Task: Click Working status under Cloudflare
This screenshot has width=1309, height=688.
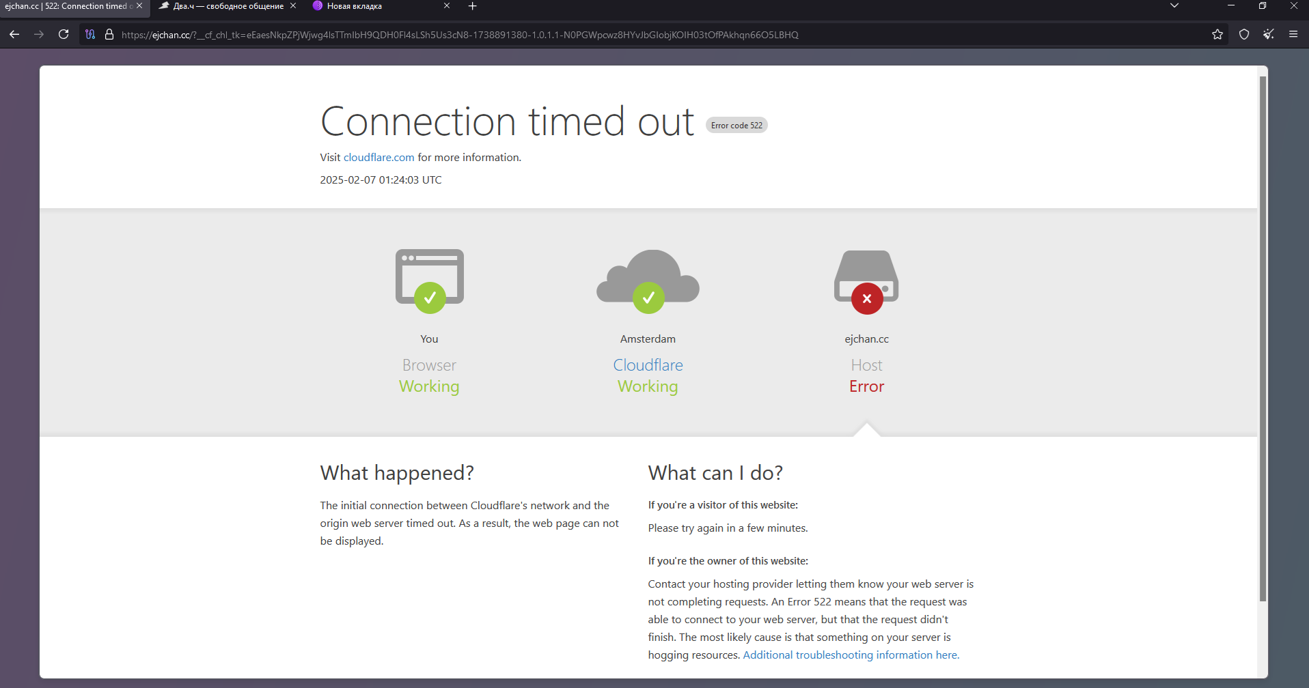Action: click(x=648, y=386)
